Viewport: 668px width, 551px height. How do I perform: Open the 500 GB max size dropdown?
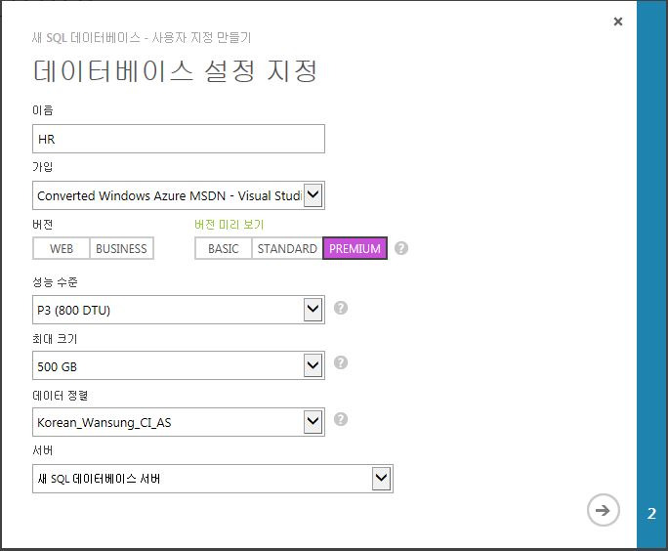pyautogui.click(x=179, y=365)
